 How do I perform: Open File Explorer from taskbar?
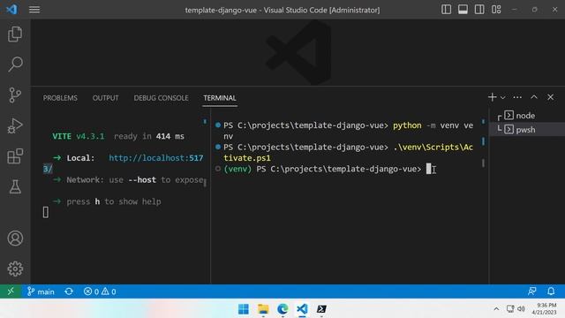263,309
